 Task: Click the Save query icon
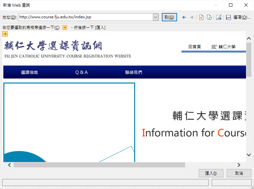(228, 17)
